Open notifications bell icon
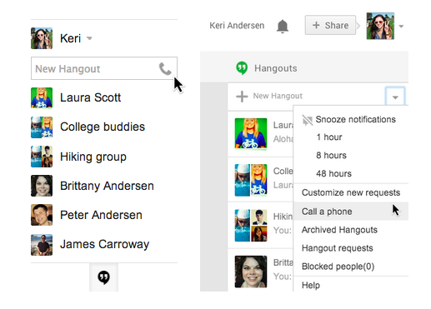The image size is (431, 309). pos(283,27)
